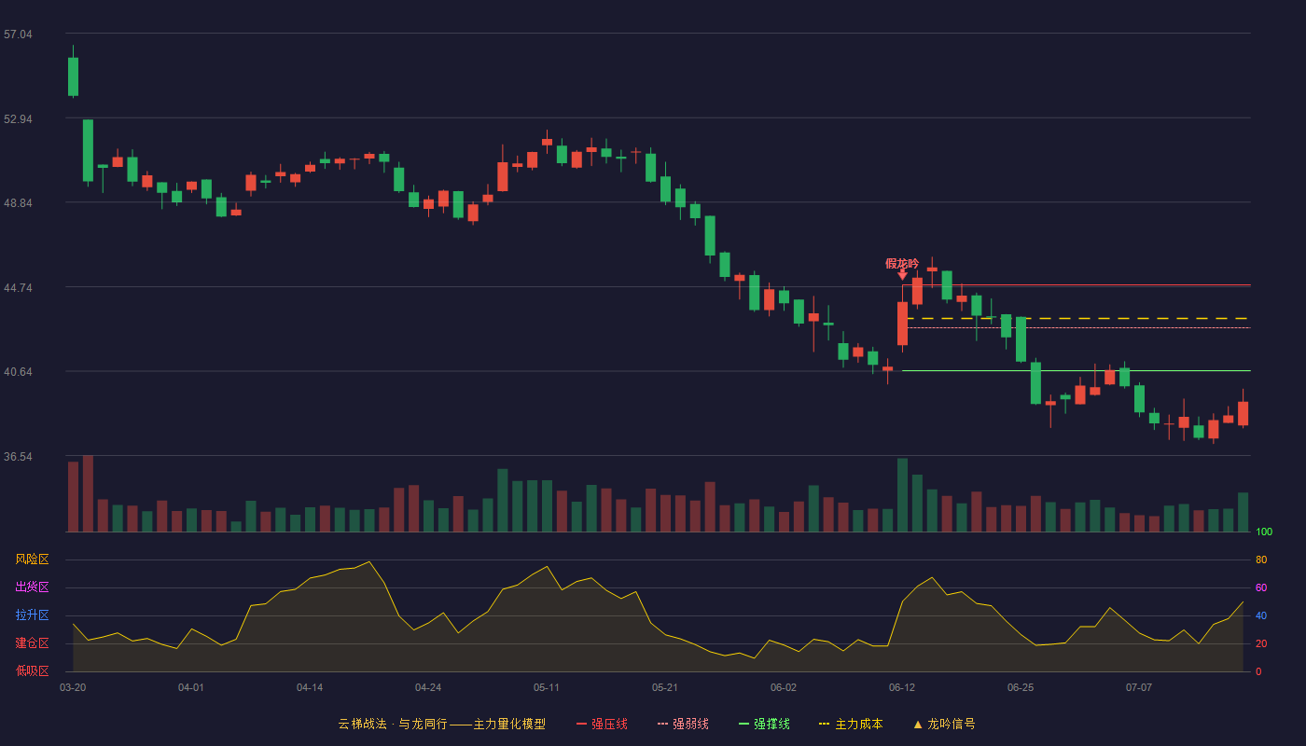Click the 04-14 date axis label
This screenshot has height=746, width=1306.
click(310, 687)
